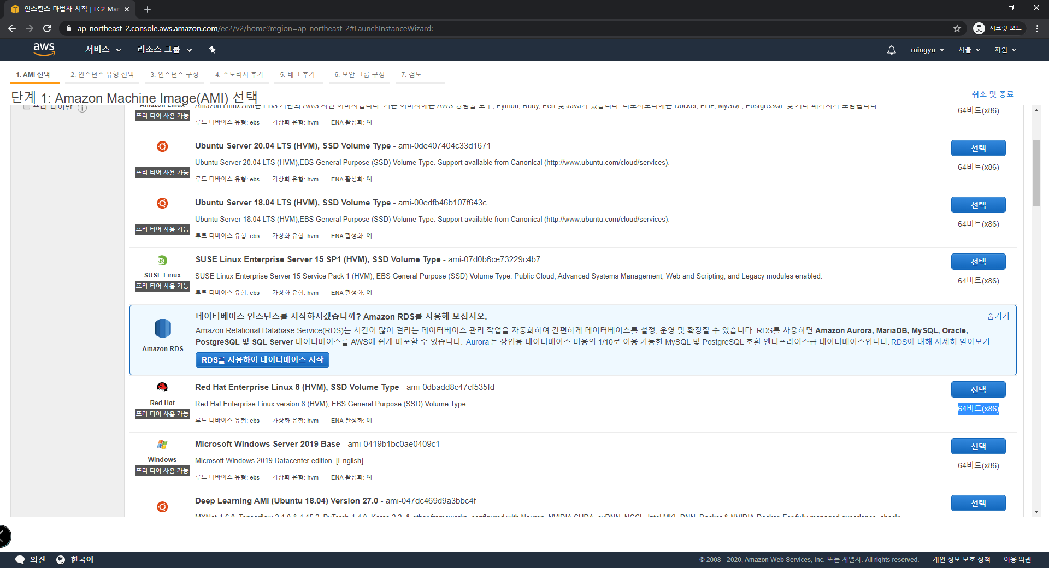Go to step 2 인스턴스 유형 선택
Image resolution: width=1049 pixels, height=568 pixels.
(x=102, y=74)
